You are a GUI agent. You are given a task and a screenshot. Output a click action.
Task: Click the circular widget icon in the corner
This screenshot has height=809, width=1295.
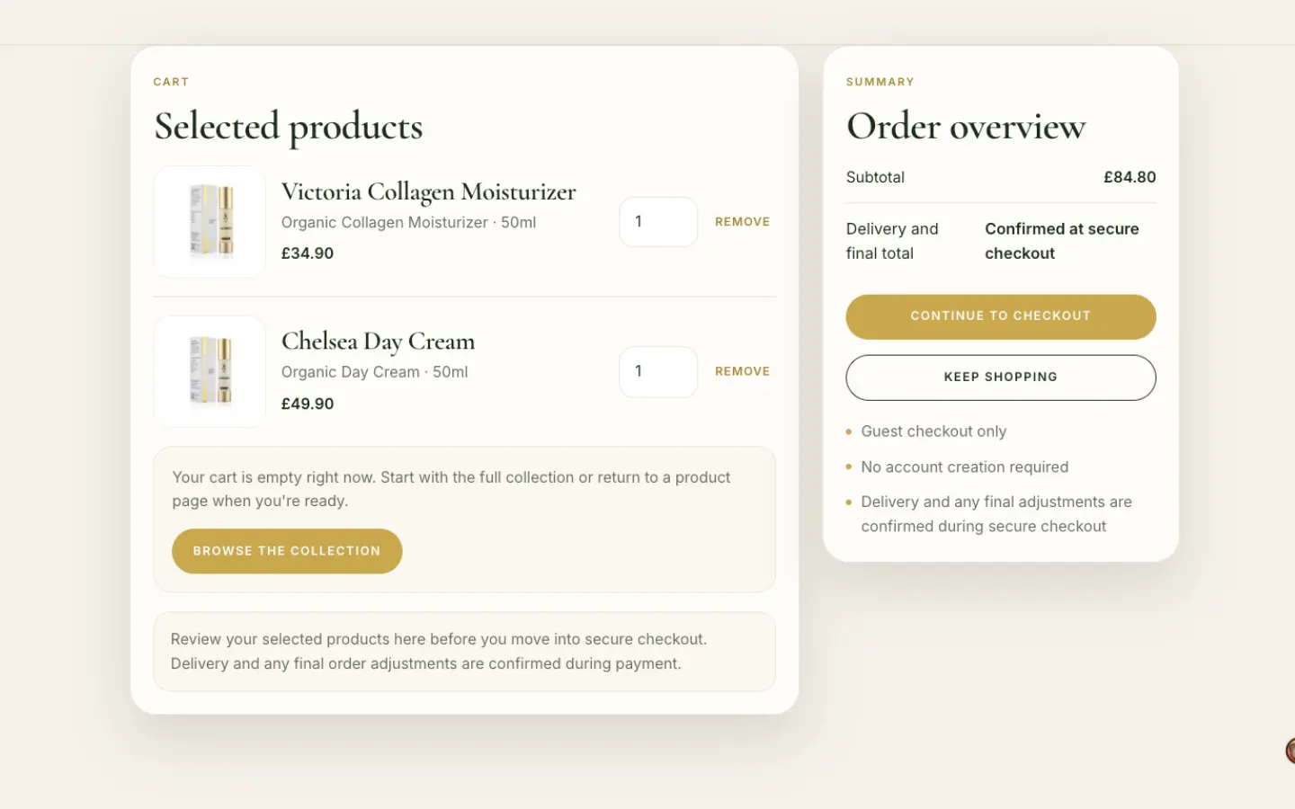[1292, 751]
